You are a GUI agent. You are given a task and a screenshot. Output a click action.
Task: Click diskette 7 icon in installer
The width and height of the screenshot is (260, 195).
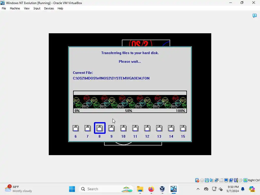[88, 128]
